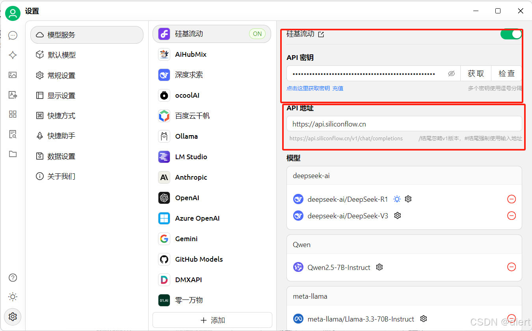The height and width of the screenshot is (331, 532).
Task: Click the meta-llama group header
Action: click(x=404, y=296)
